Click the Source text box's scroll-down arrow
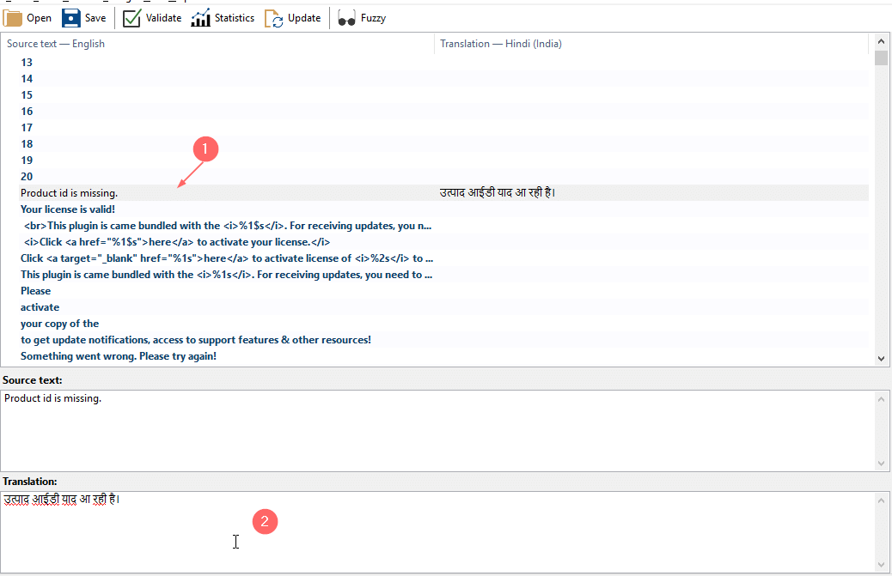The image size is (892, 576). (x=883, y=464)
